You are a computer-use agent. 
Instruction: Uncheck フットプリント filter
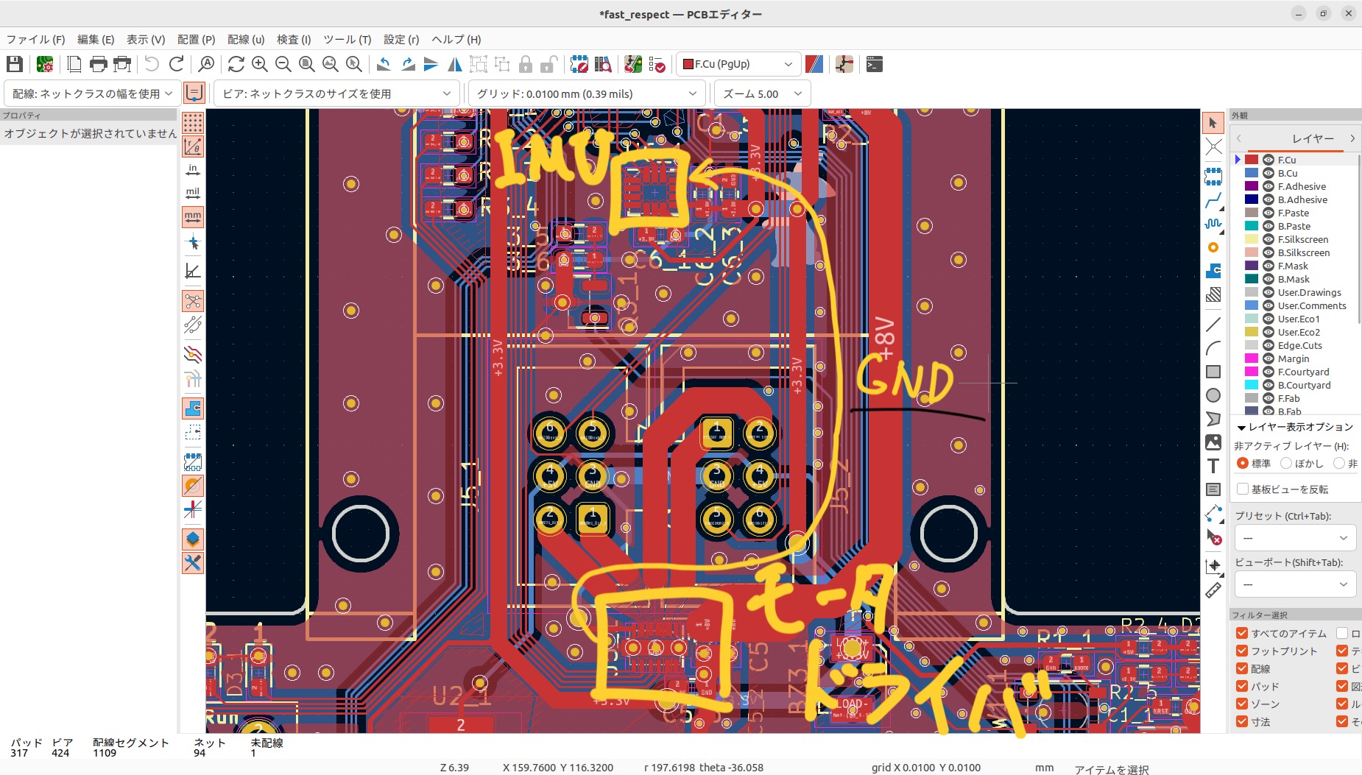tap(1242, 651)
